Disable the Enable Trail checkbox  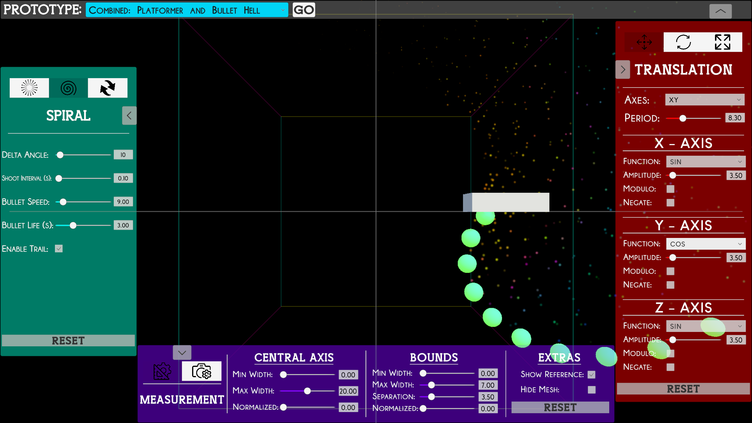59,249
